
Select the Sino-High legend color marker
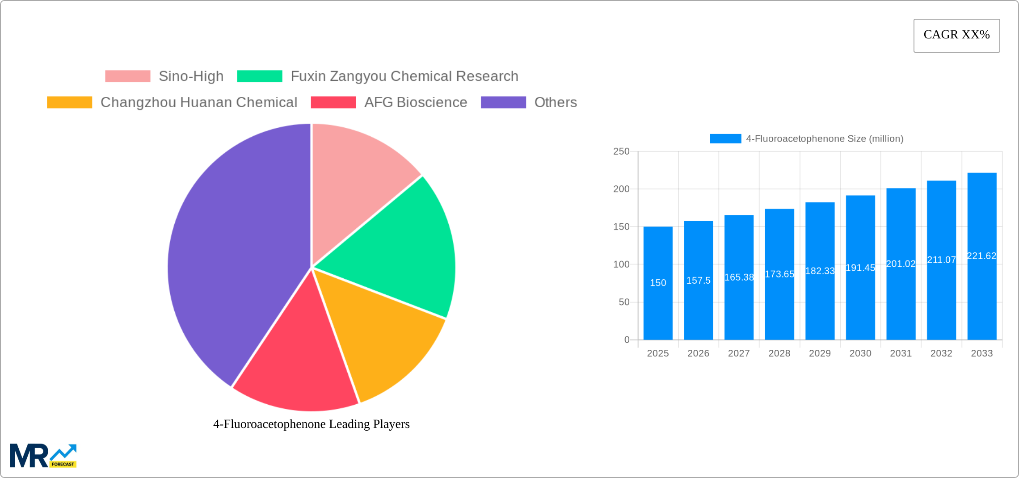click(x=129, y=76)
